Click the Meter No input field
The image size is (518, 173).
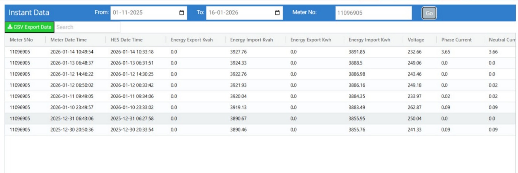[x=373, y=13]
